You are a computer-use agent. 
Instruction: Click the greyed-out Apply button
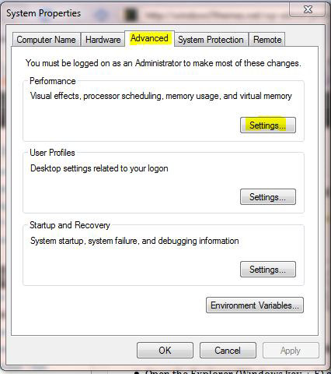click(x=291, y=351)
